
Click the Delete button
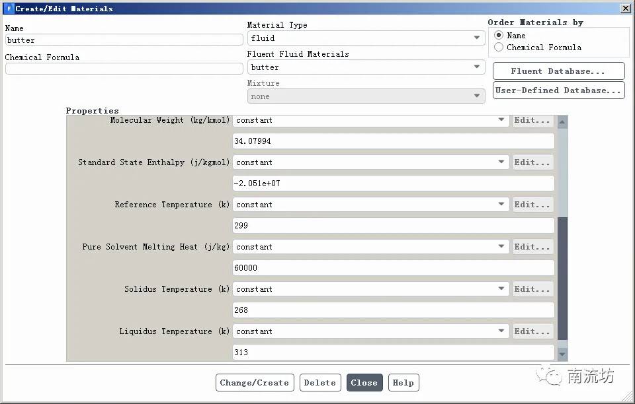tap(320, 383)
